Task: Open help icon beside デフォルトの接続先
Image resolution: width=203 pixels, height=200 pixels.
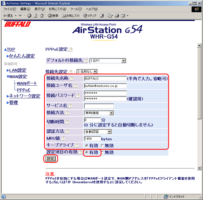Action: click(x=86, y=61)
